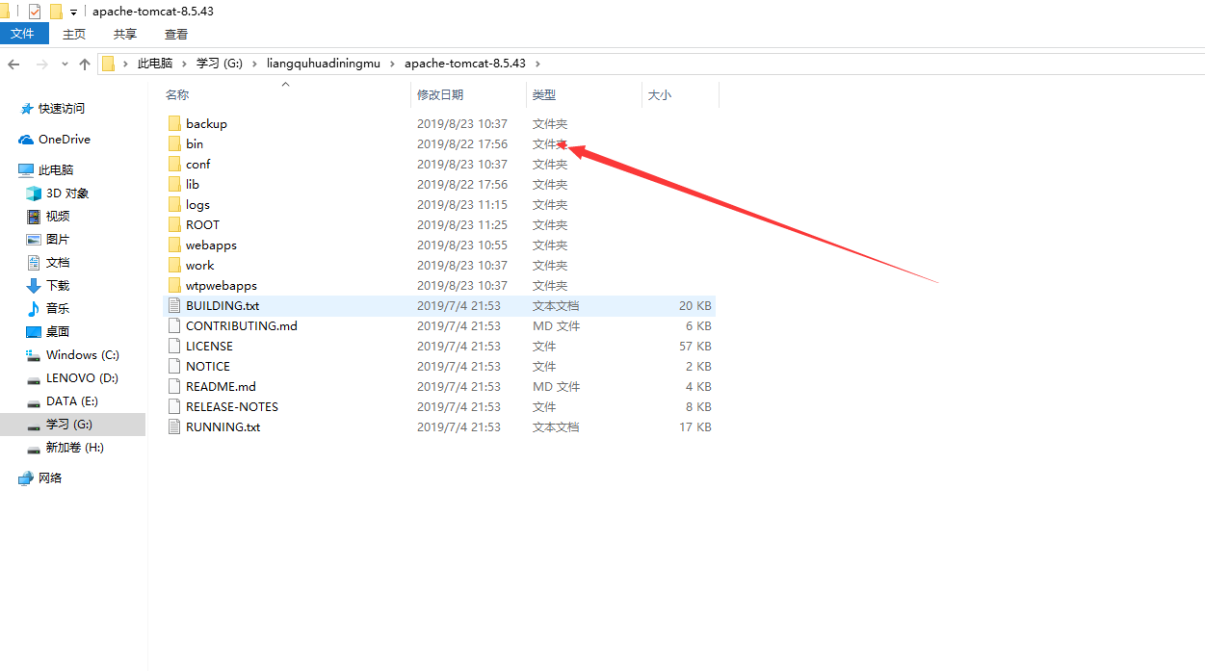Expand chevron after 此电脑 in address bar
The width and height of the screenshot is (1205, 671).
click(183, 64)
